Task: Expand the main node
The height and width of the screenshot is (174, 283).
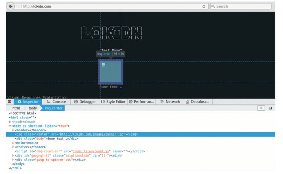Action: coord(13,143)
